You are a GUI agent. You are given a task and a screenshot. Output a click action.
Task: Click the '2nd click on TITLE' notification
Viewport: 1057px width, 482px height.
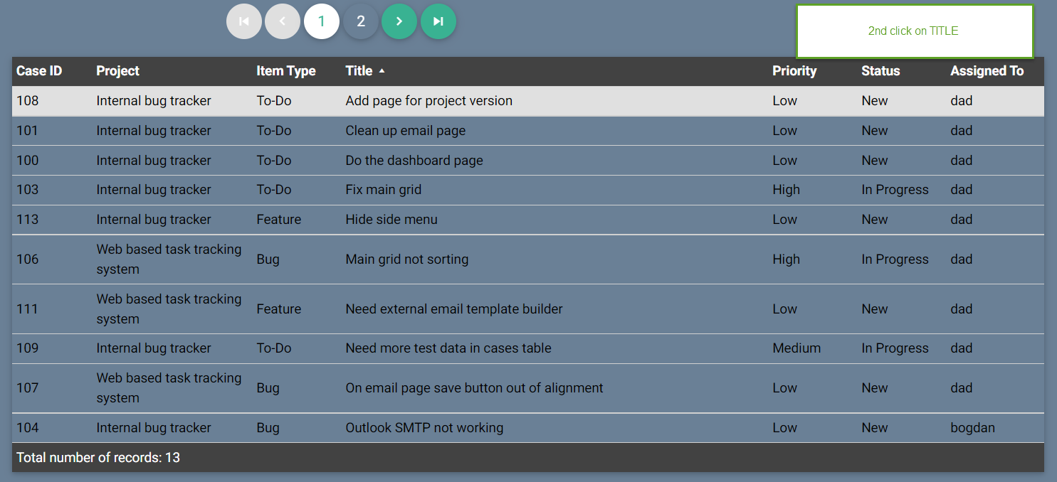(x=914, y=31)
